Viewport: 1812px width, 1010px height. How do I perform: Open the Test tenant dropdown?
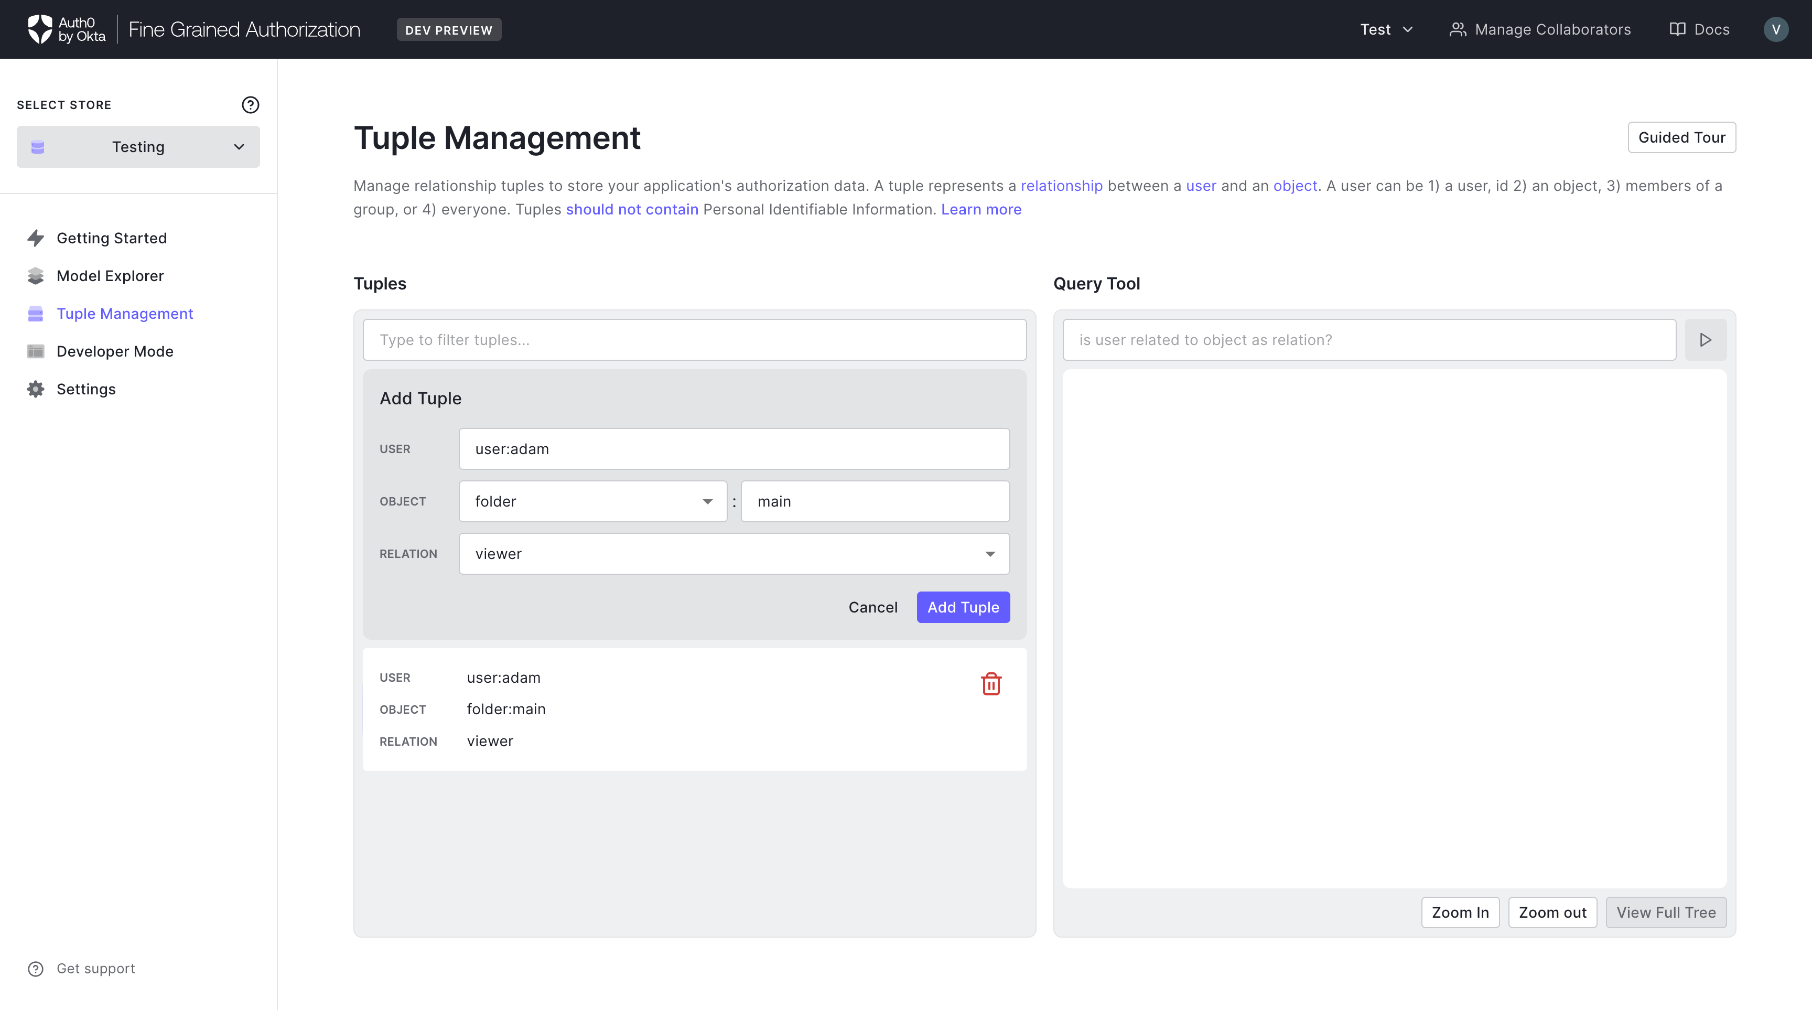coord(1386,29)
